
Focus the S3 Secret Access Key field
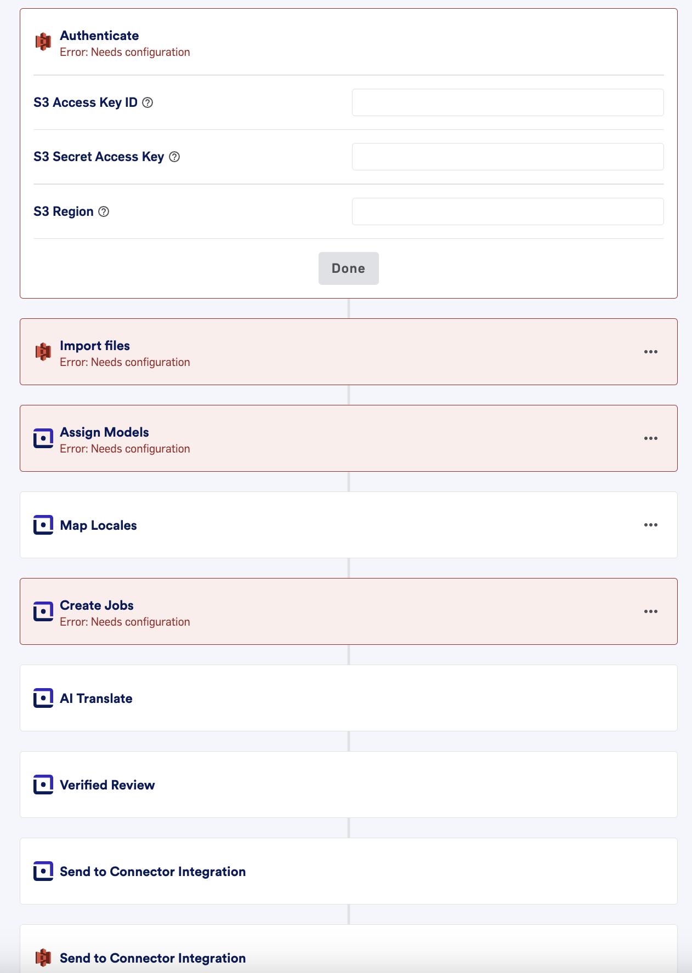click(508, 157)
